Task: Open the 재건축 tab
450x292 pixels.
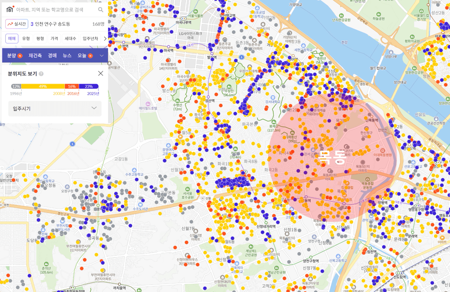Action: pos(35,56)
